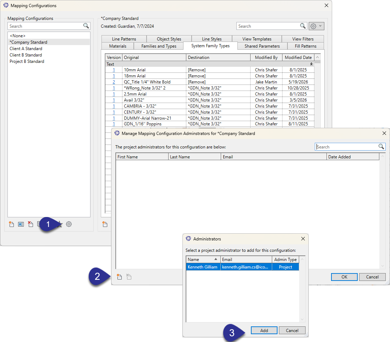Screen dimensions: 390x342
Task: Select the View Filters tab
Action: [303, 39]
